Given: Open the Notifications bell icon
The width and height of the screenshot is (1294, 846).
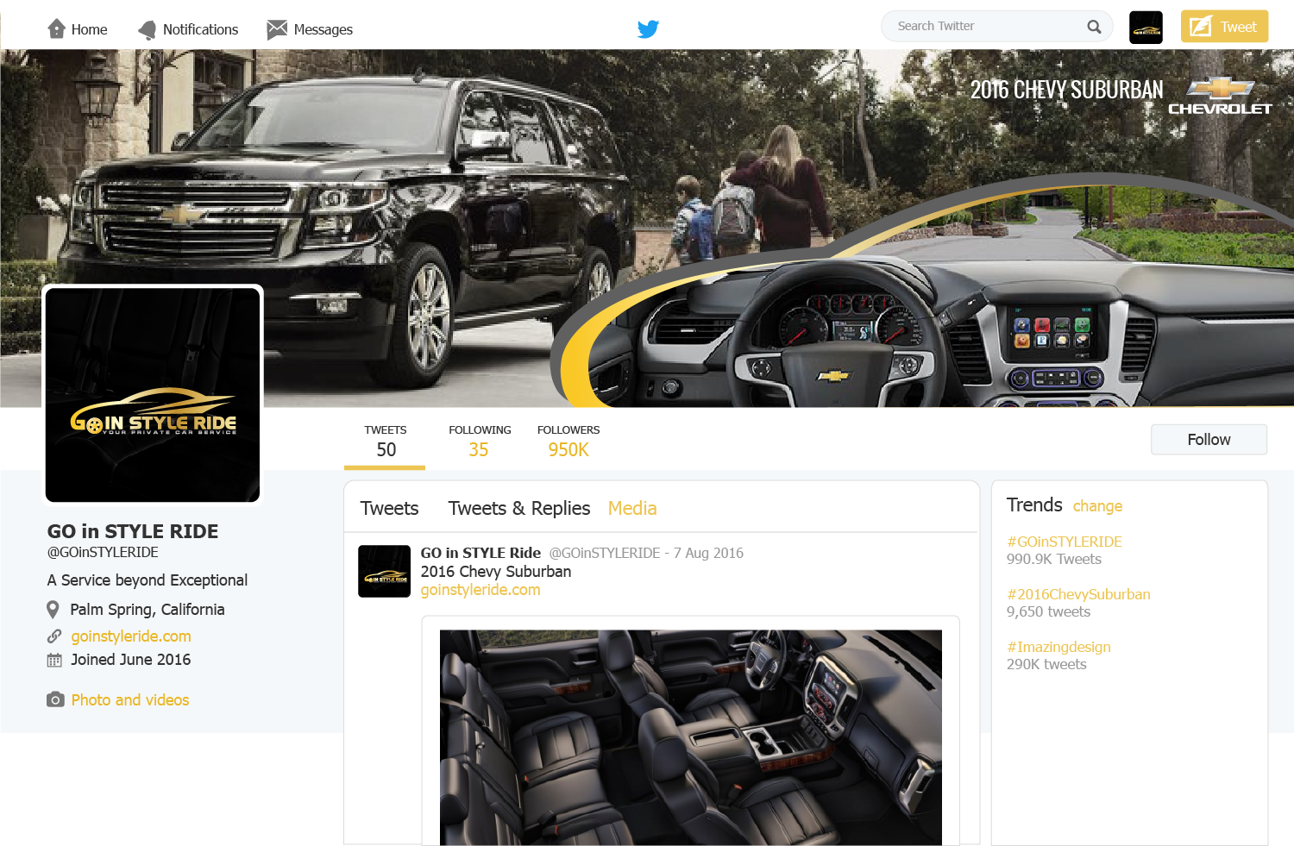Looking at the screenshot, I should point(148,30).
